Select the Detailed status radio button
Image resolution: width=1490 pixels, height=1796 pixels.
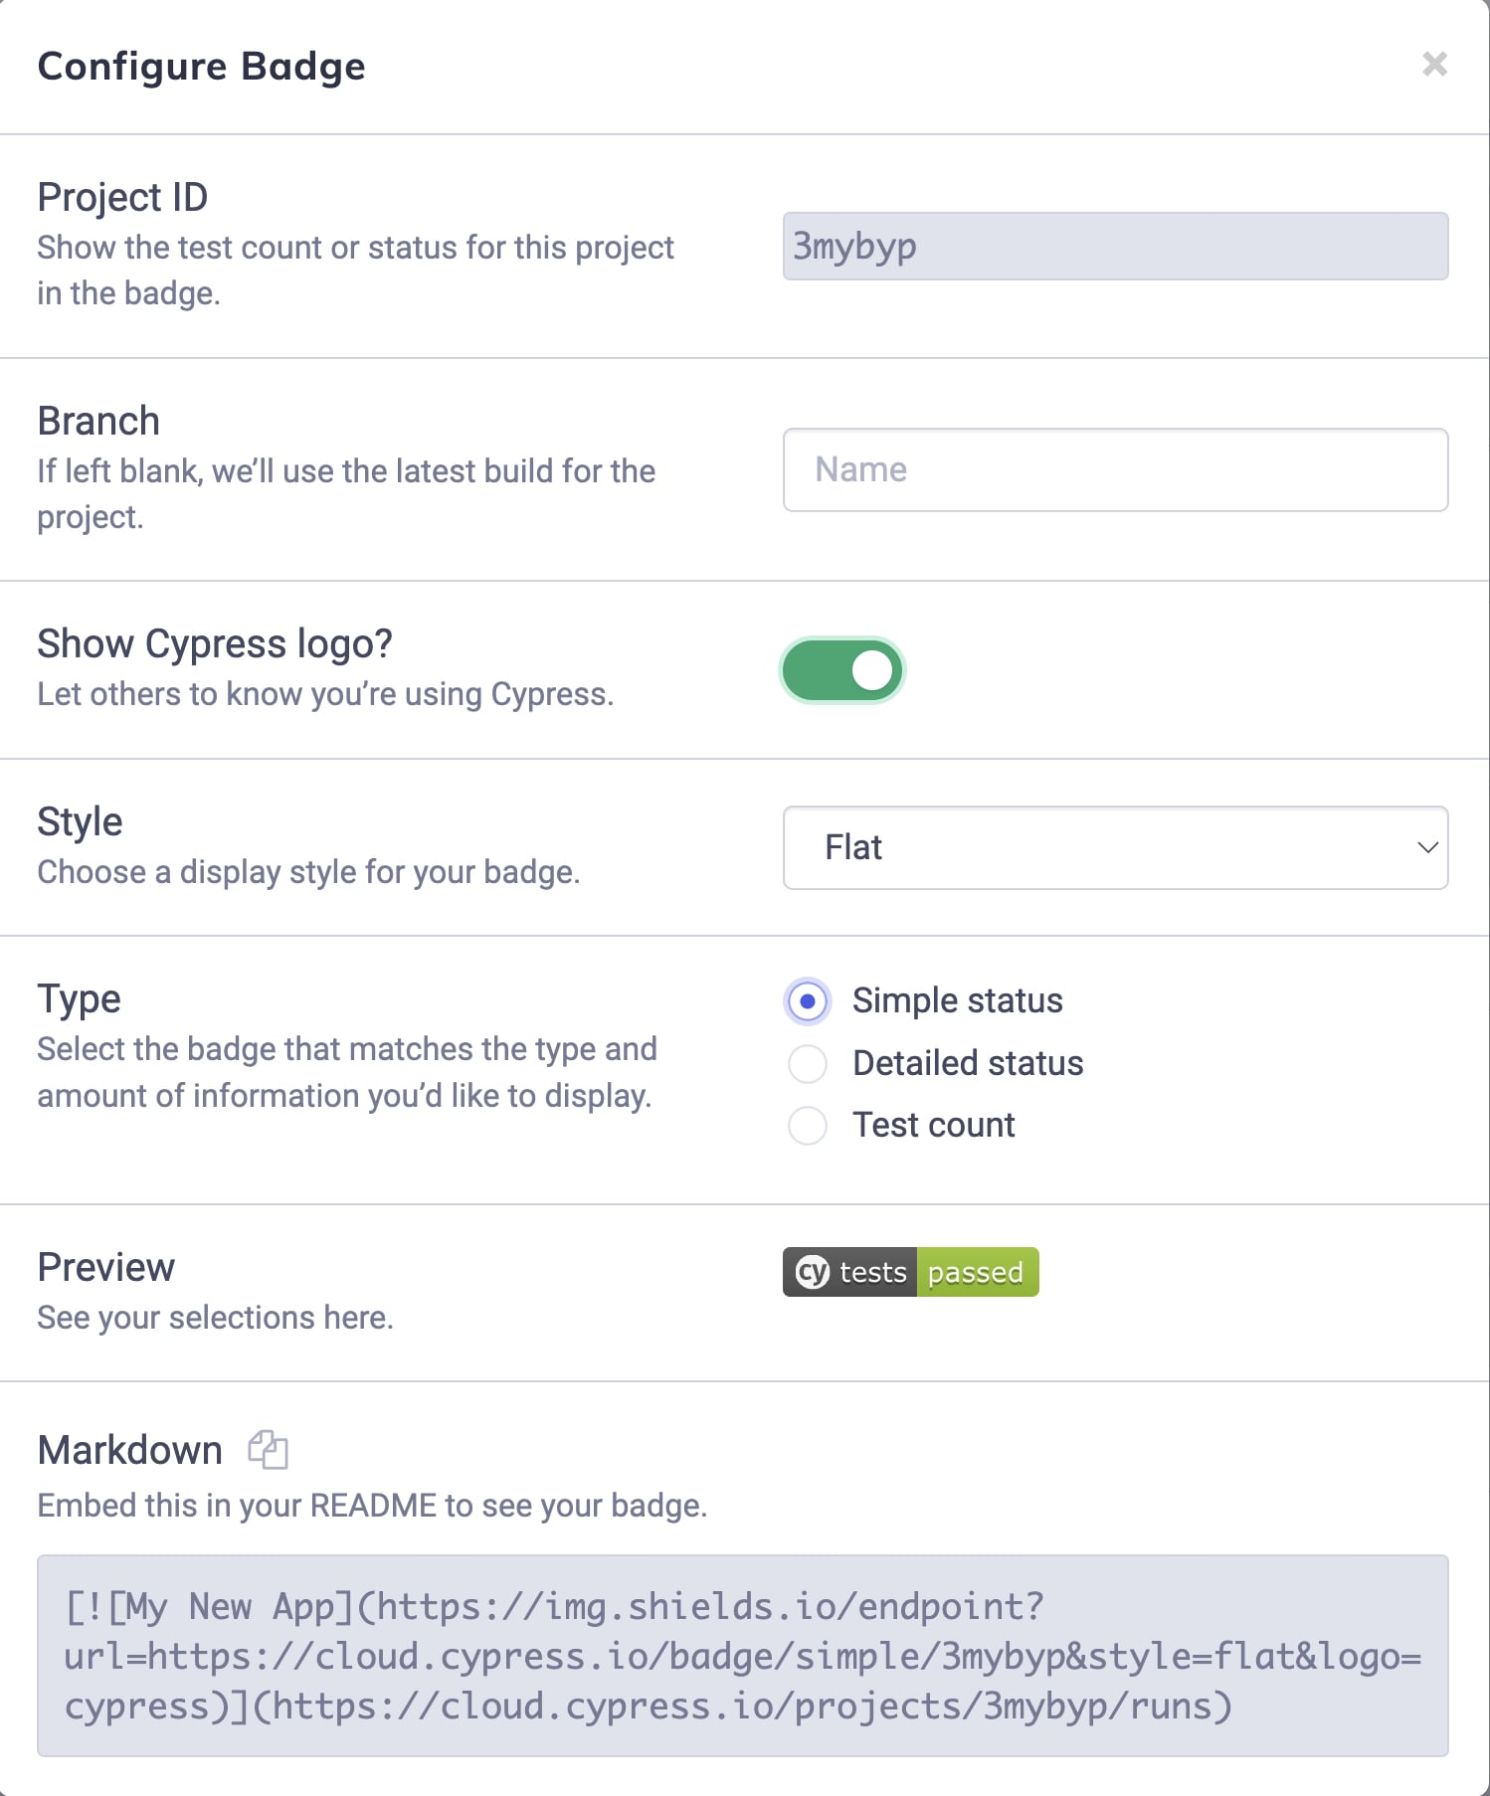pos(807,1064)
